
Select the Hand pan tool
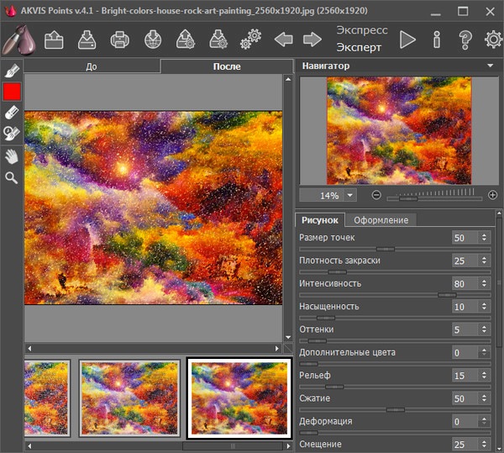click(12, 156)
